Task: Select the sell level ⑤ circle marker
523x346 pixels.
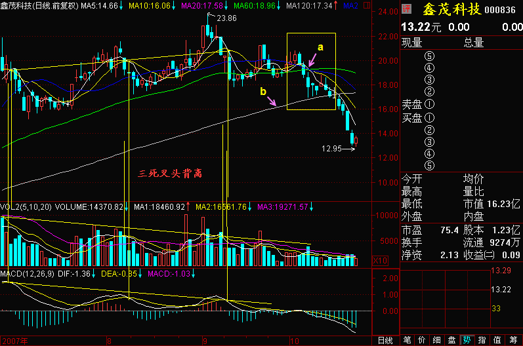Action: [429, 56]
